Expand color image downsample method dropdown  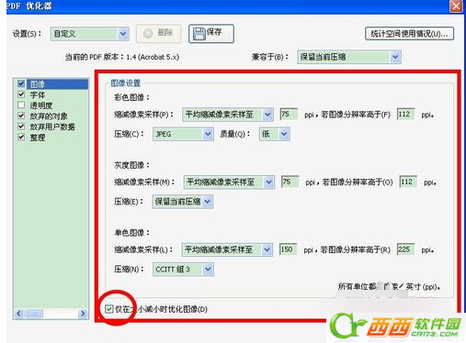click(x=227, y=115)
